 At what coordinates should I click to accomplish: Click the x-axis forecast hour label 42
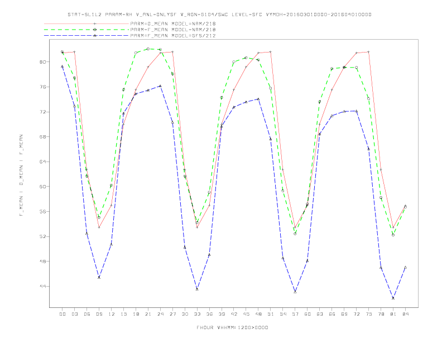coord(234,314)
